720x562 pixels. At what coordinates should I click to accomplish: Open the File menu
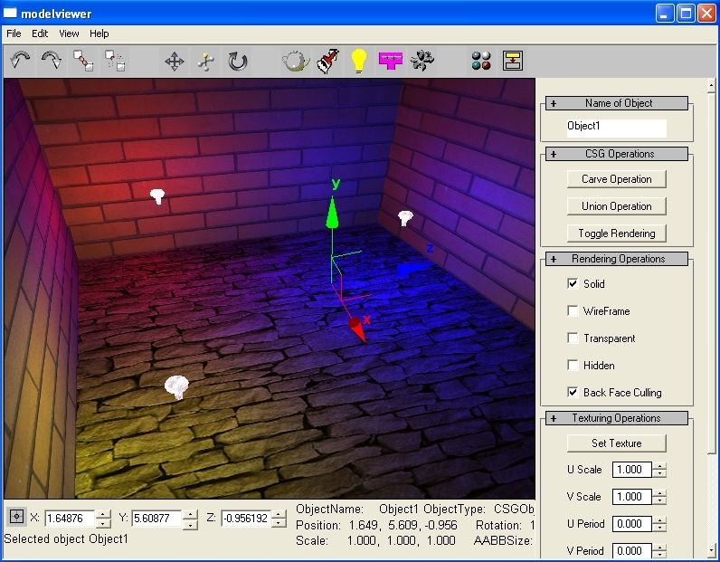pyautogui.click(x=14, y=33)
